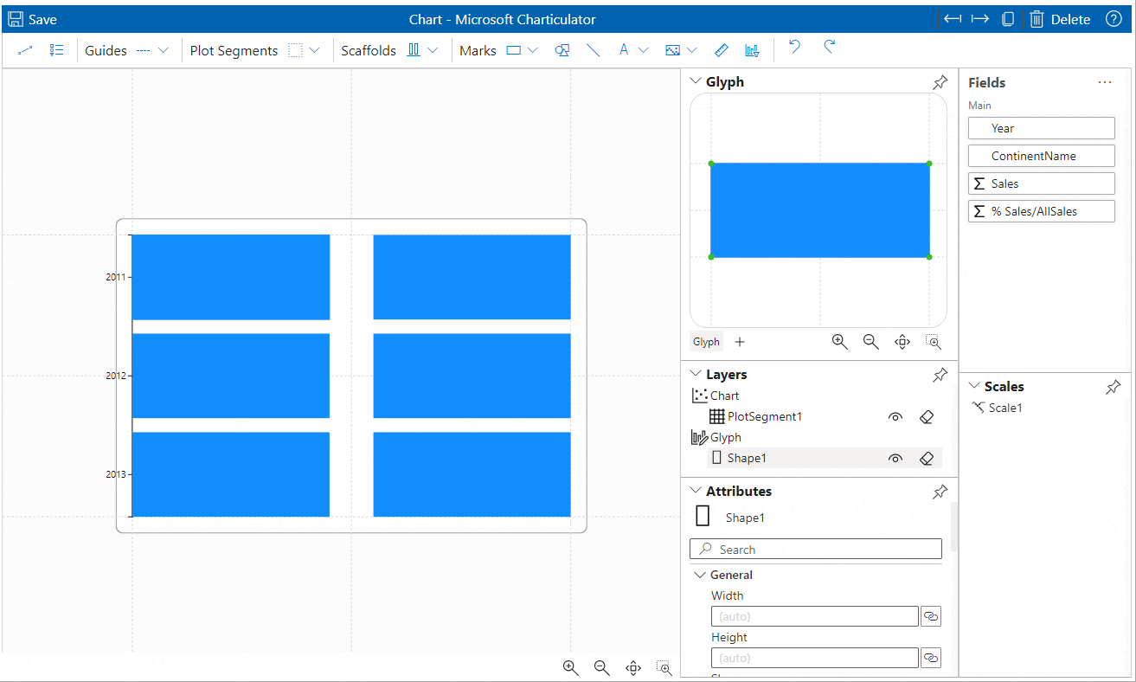Open the Plot Segments menu chevron
This screenshot has height=682, width=1136.
click(315, 50)
